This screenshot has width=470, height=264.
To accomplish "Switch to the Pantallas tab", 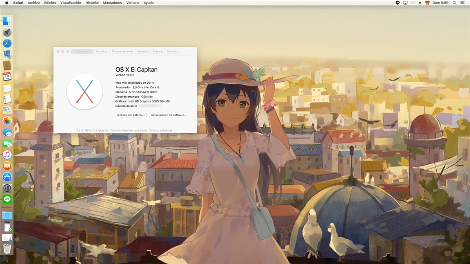I will pyautogui.click(x=101, y=51).
